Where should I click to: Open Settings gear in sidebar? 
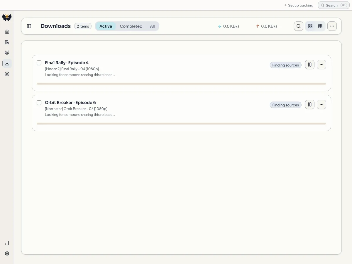pyautogui.click(x=7, y=253)
